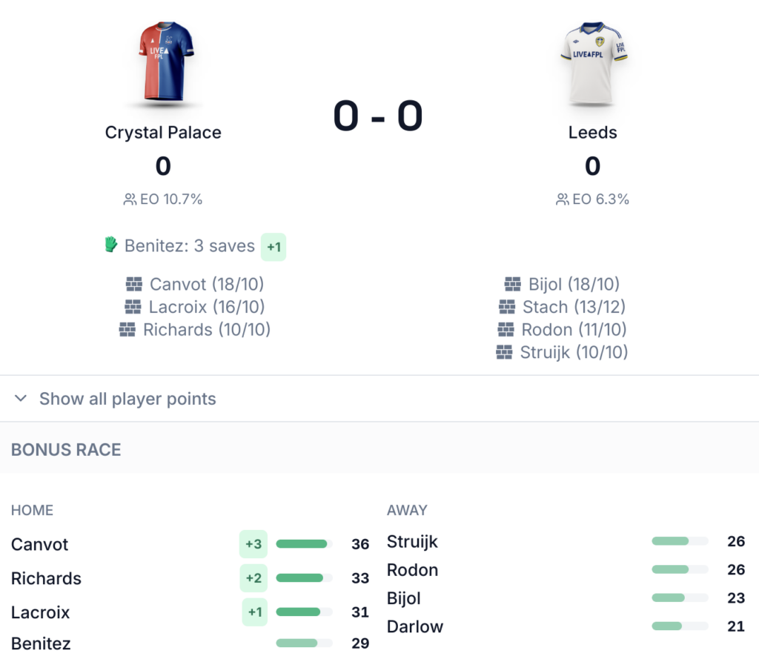Click the +1 badge beside Benitez saves
Screen dimensions: 759x662
[x=274, y=247]
